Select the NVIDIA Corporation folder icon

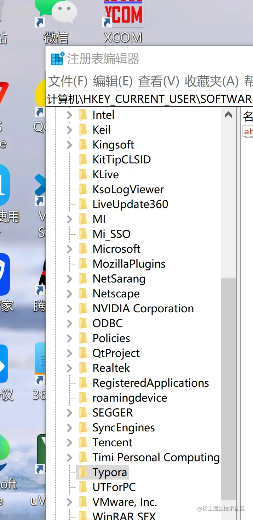coord(83,308)
